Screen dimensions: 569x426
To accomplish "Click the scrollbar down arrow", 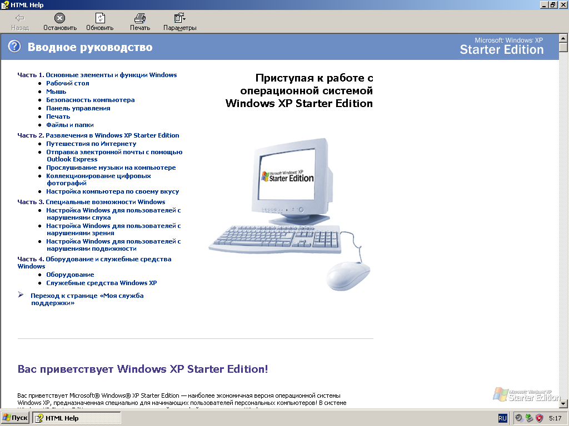I will (563, 404).
